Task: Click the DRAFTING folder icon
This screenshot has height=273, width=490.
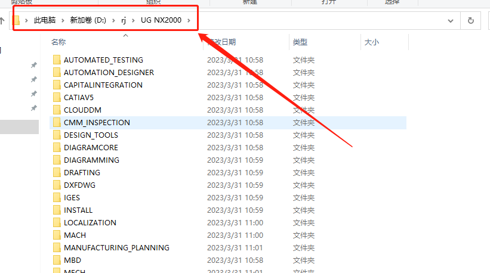Action: (57, 172)
